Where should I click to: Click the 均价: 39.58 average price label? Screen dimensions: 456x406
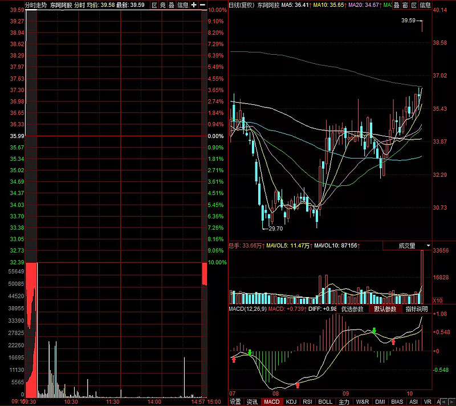click(101, 5)
